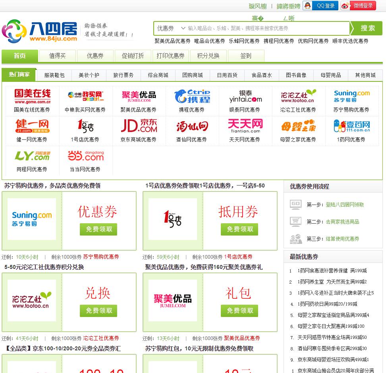Click the 84ju site logo

[x=39, y=31]
